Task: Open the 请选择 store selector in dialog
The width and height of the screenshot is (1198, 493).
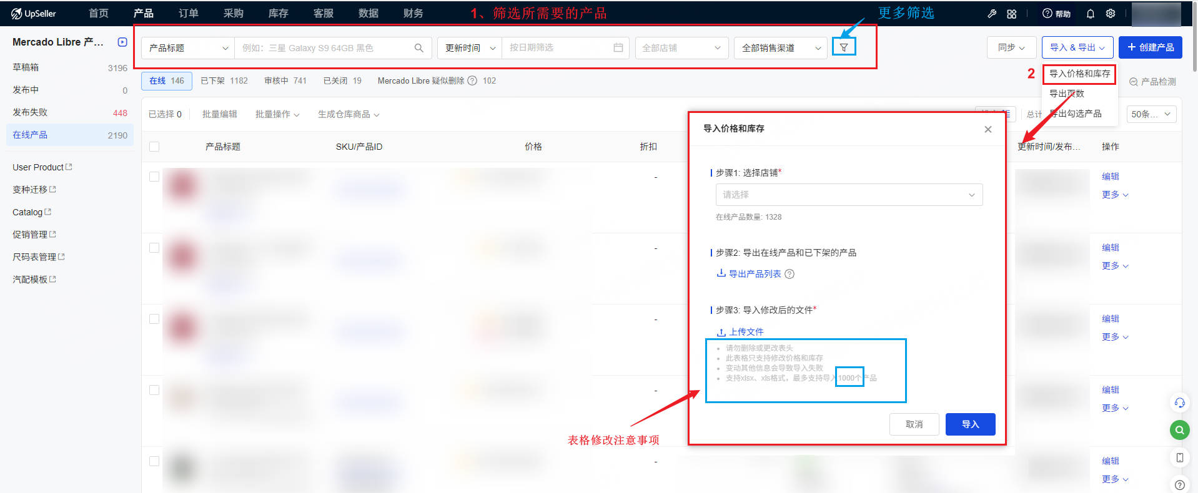Action: (x=849, y=195)
